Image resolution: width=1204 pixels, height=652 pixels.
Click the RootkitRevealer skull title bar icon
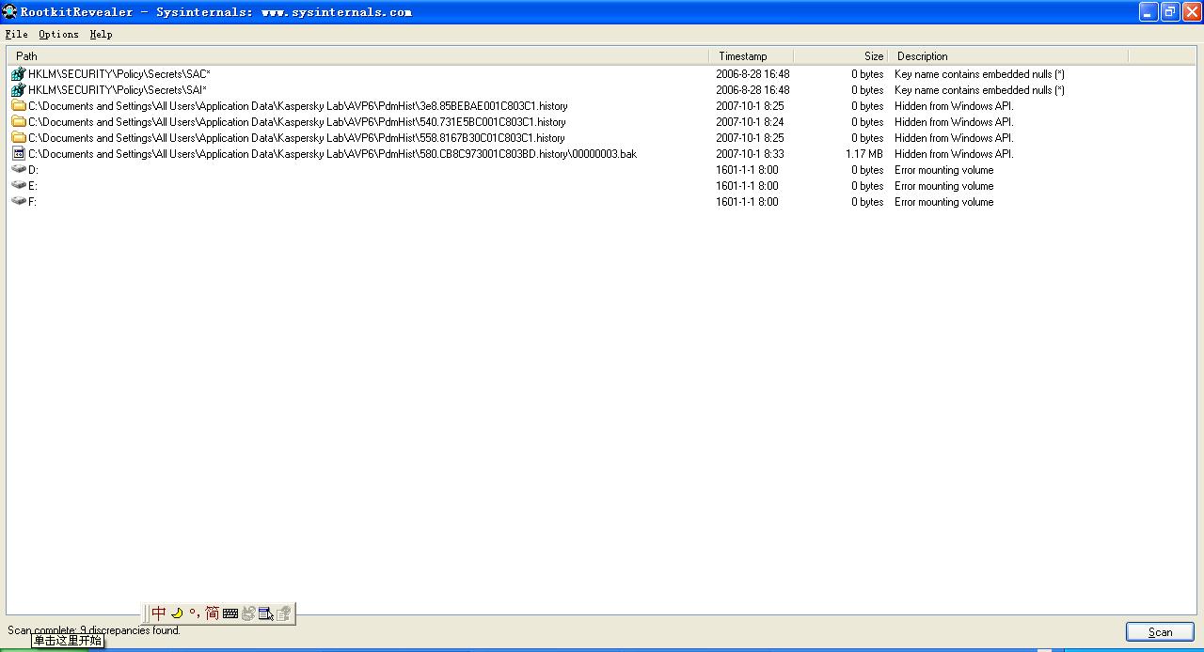click(x=10, y=11)
